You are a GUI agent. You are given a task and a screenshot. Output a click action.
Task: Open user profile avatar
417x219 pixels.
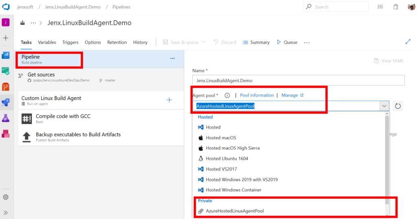411,7
